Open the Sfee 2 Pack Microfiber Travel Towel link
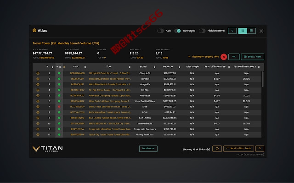The width and height of the screenshot is (294, 183). click(x=110, y=107)
